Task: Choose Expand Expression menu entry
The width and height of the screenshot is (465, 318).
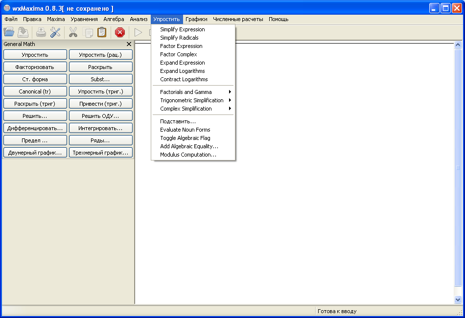Action: coord(193,63)
